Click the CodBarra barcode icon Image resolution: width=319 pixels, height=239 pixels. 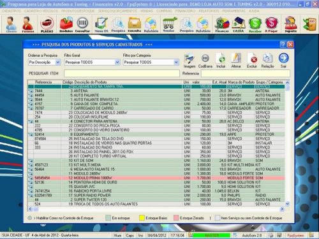coord(205,61)
